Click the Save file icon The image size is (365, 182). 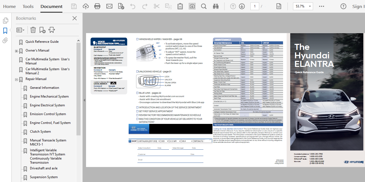click(x=74, y=6)
